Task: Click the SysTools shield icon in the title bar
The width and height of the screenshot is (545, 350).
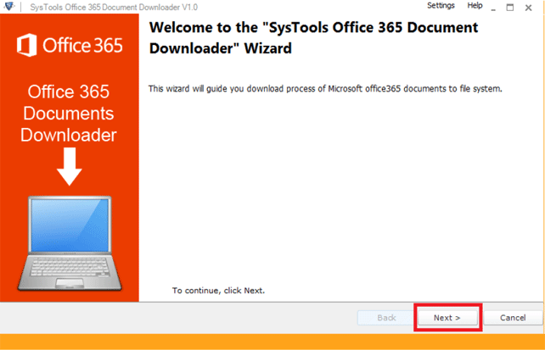Action: [x=9, y=7]
